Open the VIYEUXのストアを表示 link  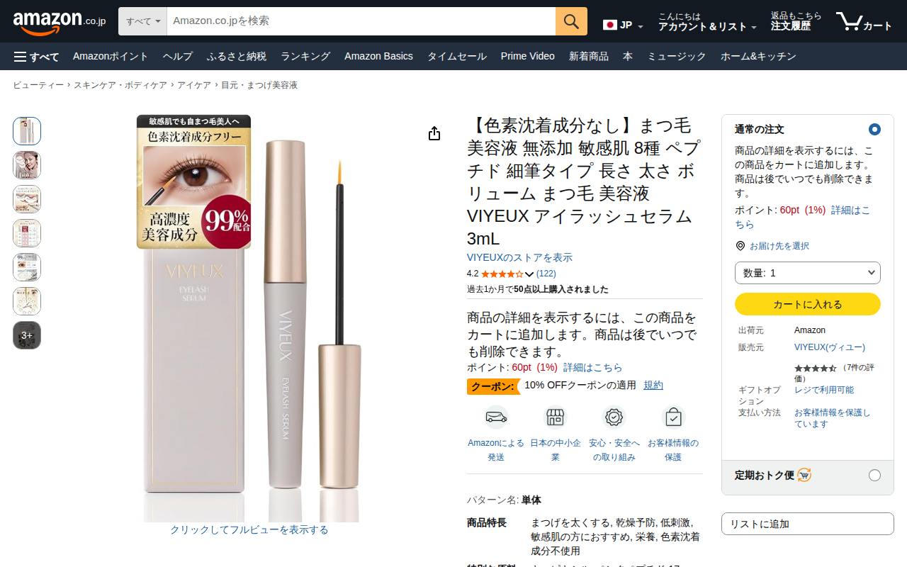(519, 257)
